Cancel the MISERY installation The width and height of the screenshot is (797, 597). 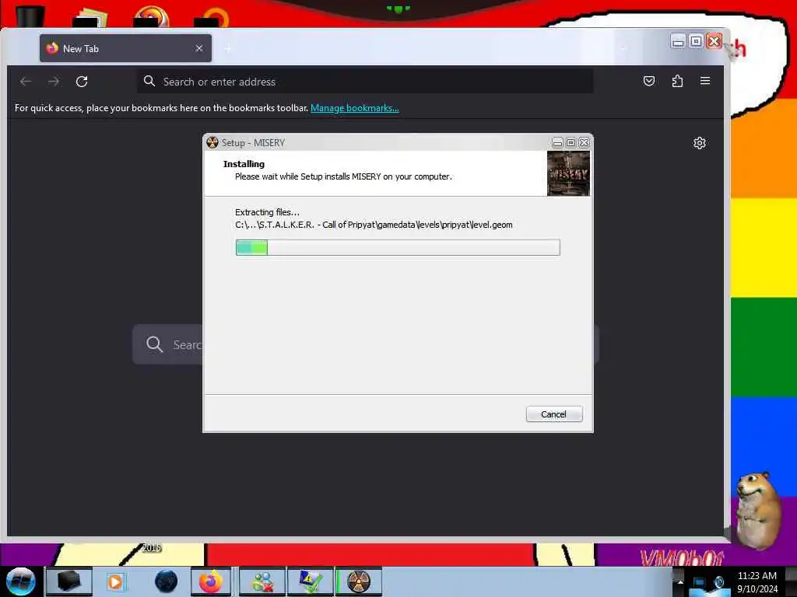pyautogui.click(x=554, y=414)
